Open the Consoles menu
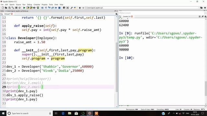 (37, 5)
